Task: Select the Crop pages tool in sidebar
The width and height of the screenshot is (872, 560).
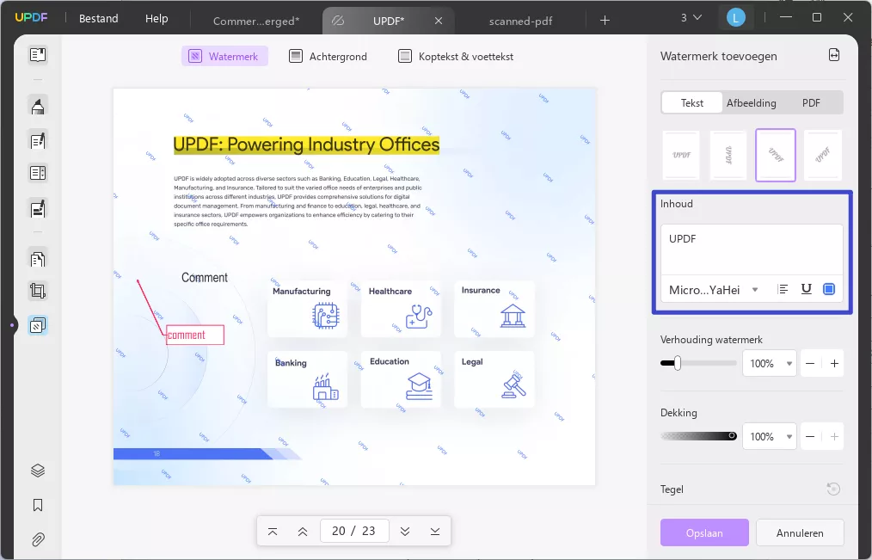Action: coord(38,291)
